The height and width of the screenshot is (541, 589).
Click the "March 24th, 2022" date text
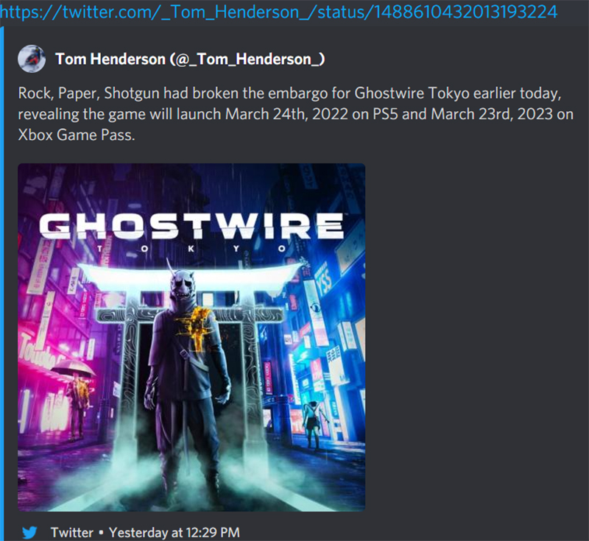point(286,114)
